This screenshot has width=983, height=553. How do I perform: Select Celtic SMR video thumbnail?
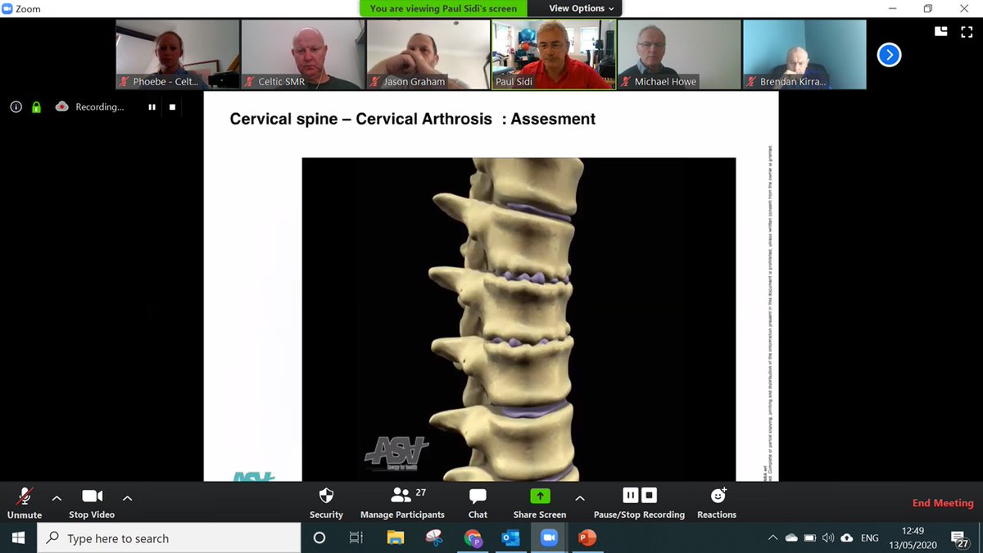[x=303, y=54]
